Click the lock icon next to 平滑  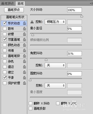tap(25, 78)
